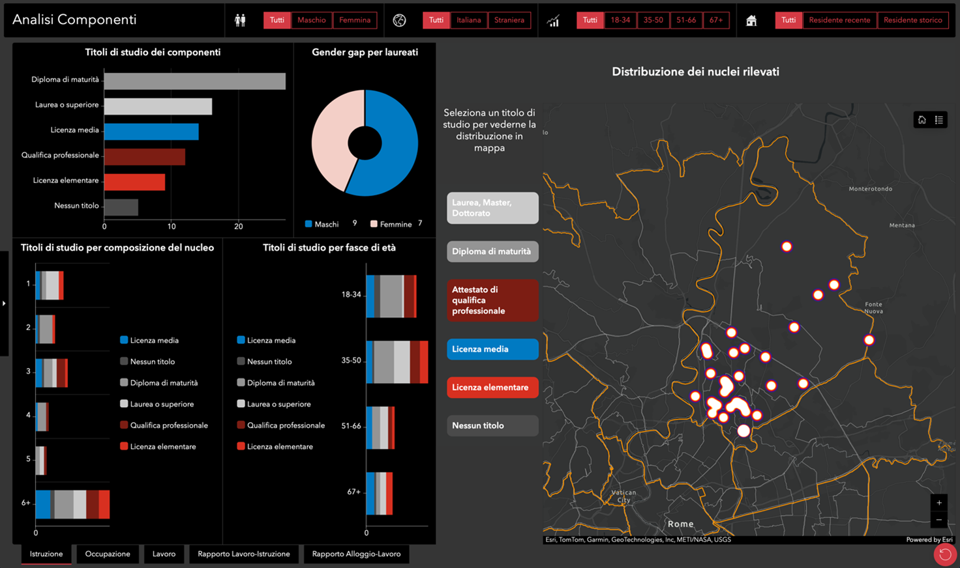Open the Rapporto Alloggio-Lavoro tab
Viewport: 960px width, 568px height.
[x=356, y=554]
